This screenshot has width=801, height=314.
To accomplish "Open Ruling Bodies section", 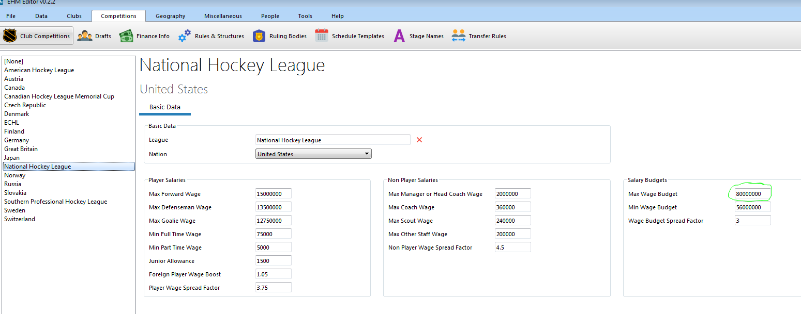I will tap(280, 36).
